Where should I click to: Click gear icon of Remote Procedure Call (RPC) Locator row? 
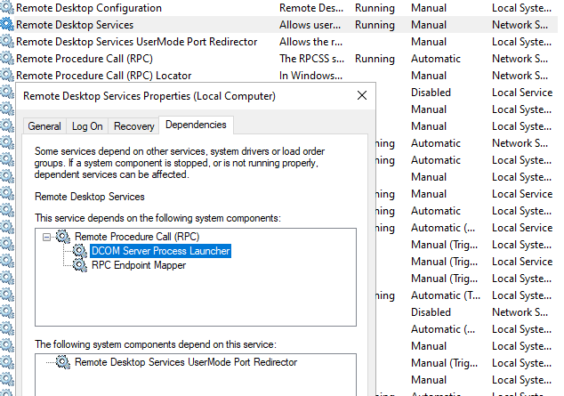coord(7,75)
